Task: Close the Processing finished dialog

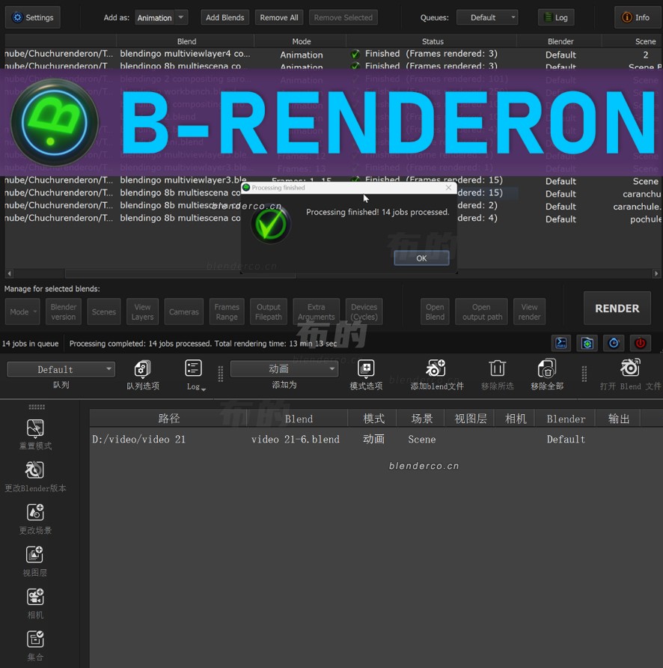Action: coord(448,187)
